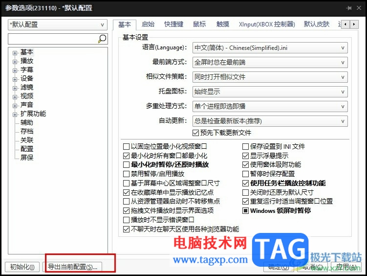Open the 快捷键 tab

(x=173, y=24)
